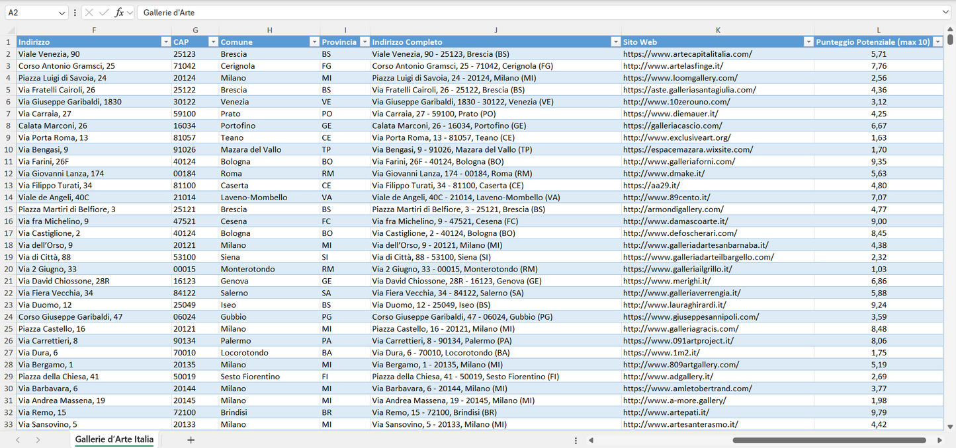Open the filter dropdown on the Sito Web column
Viewport: 956px width, 448px height.
[808, 42]
